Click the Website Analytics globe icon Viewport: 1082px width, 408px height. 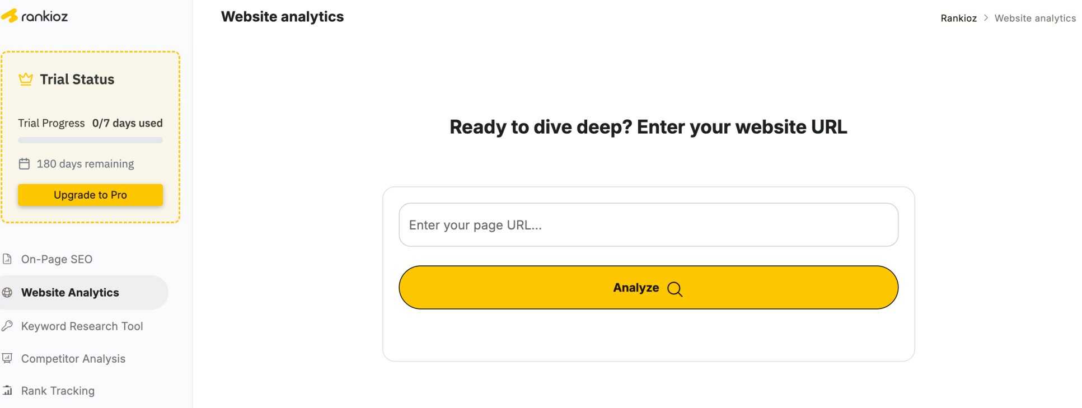(7, 292)
